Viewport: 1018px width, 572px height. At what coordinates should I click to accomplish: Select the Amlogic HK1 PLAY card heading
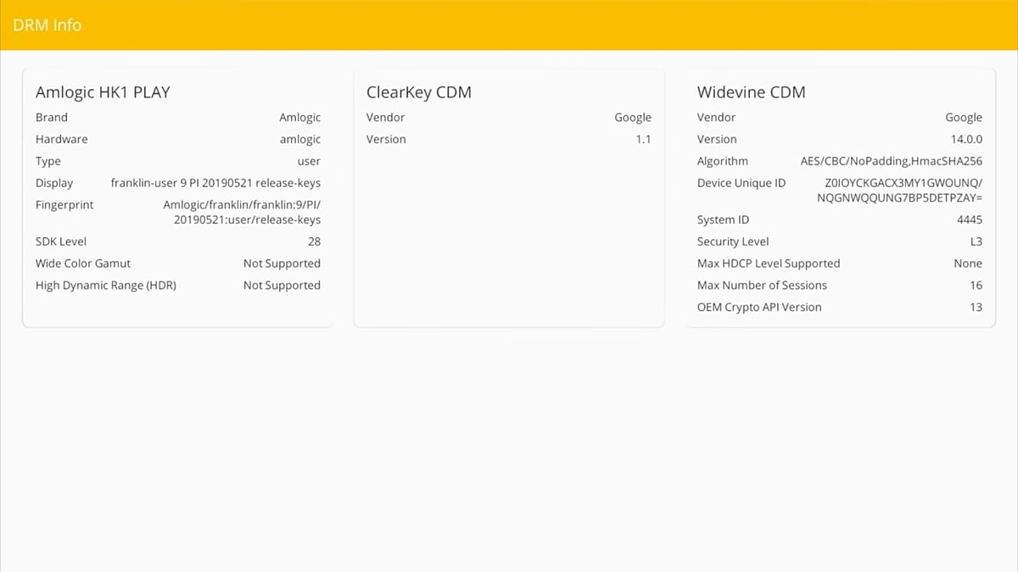(x=103, y=92)
